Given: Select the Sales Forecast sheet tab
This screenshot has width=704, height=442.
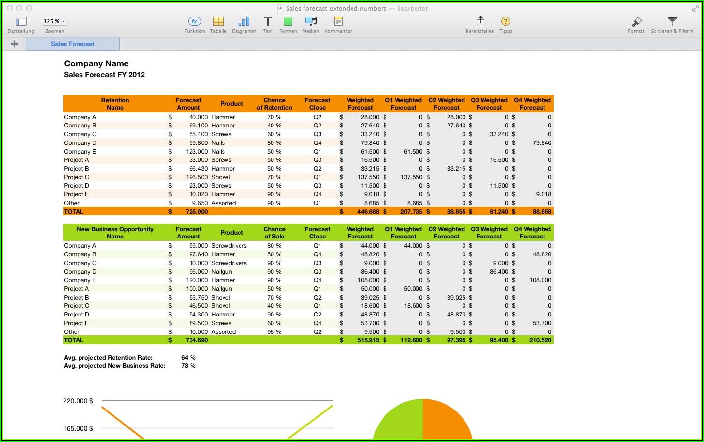Looking at the screenshot, I should coord(73,44).
